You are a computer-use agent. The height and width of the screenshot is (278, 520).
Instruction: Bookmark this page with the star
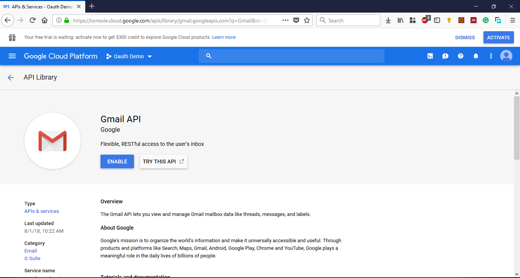307,21
